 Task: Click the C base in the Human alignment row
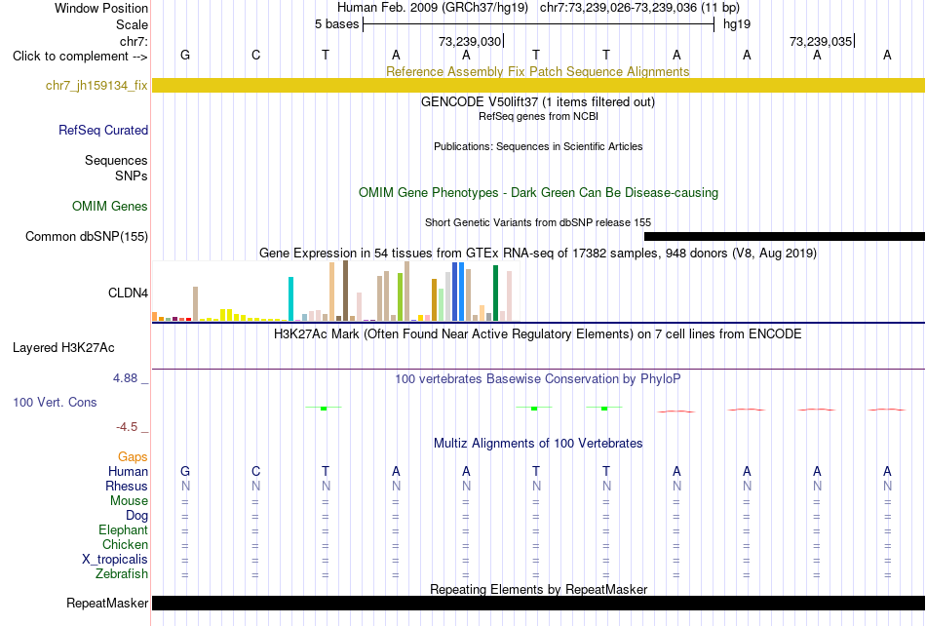(x=255, y=471)
